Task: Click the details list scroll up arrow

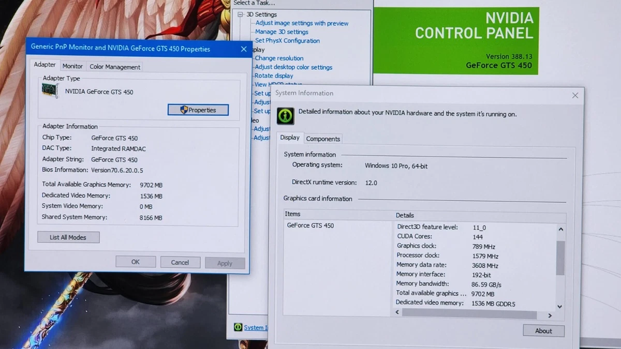Action: [560, 229]
